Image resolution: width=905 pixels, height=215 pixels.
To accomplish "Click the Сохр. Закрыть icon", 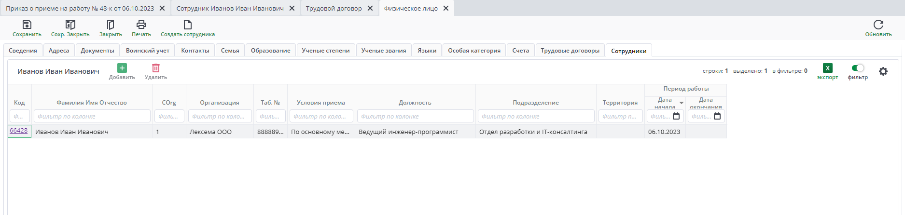I will tap(70, 25).
